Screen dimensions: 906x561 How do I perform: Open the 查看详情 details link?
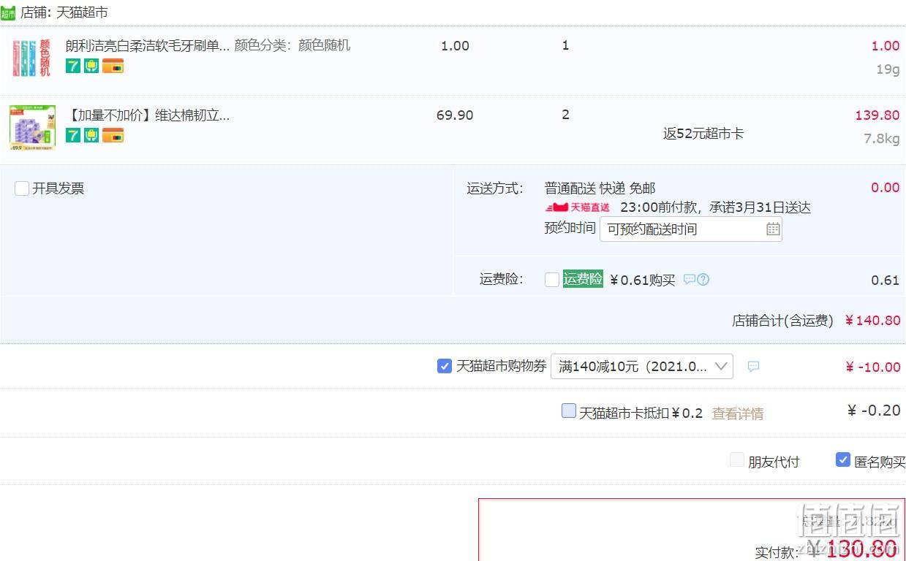click(x=738, y=414)
